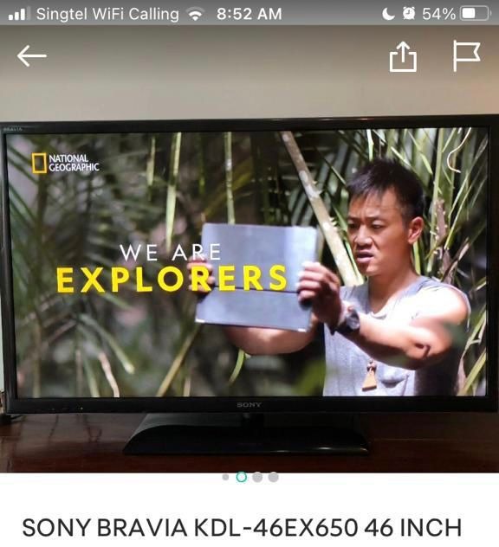Tap the Do Not Disturb moon icon

388,14
